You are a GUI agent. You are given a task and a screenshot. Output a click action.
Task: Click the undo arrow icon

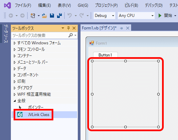point(70,16)
